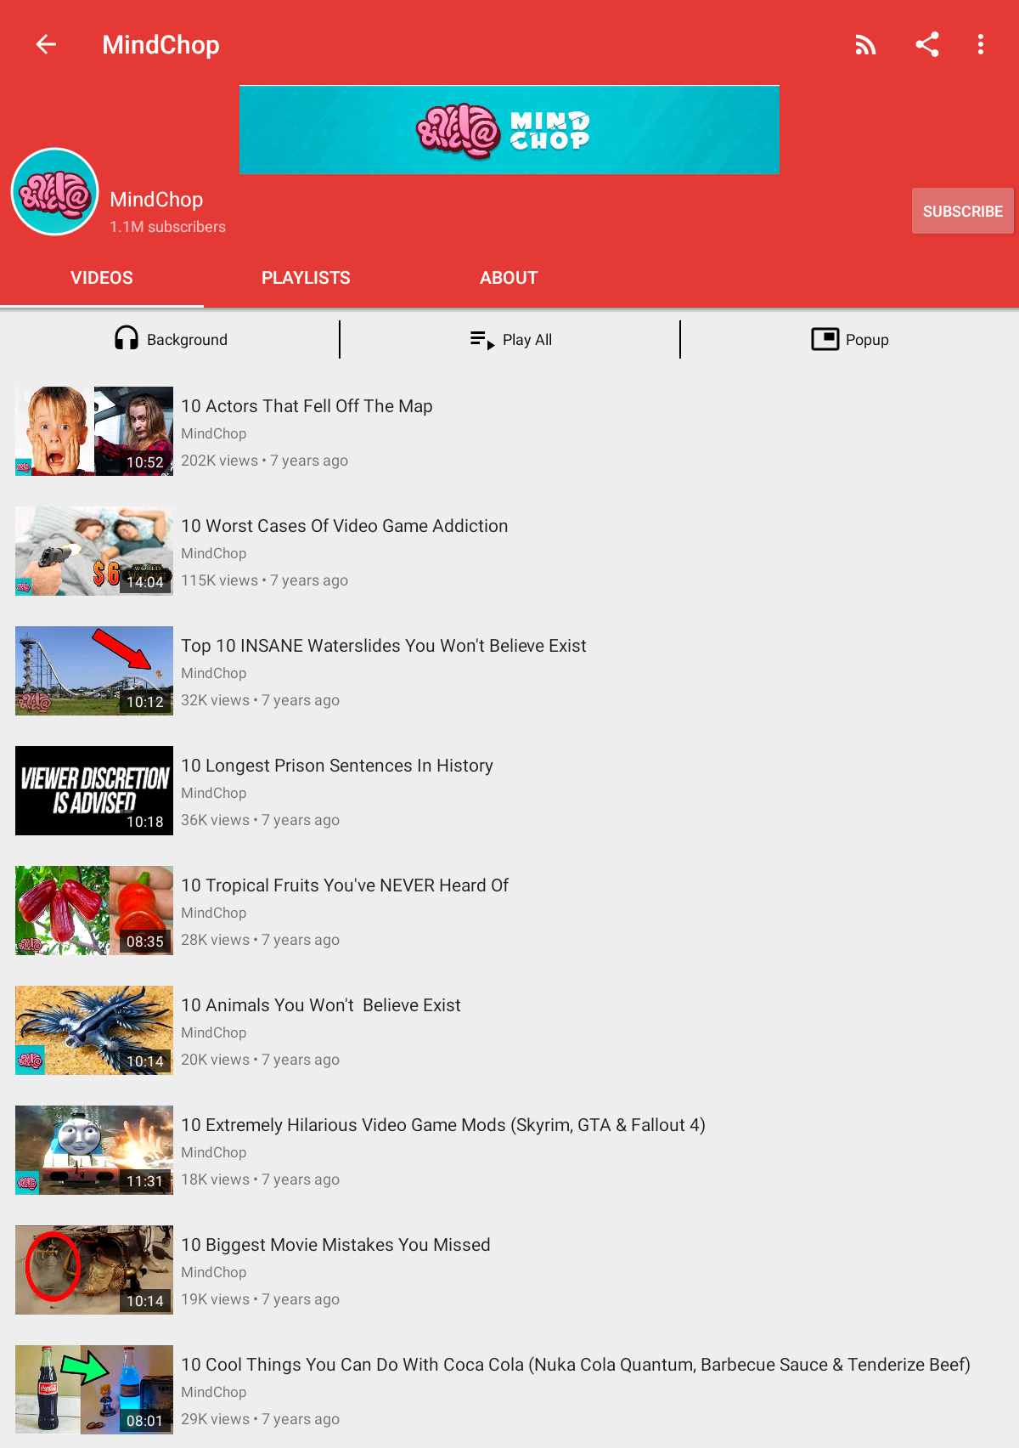Click MindChop uploader under Actors video
Image resolution: width=1019 pixels, height=1448 pixels.
point(214,433)
